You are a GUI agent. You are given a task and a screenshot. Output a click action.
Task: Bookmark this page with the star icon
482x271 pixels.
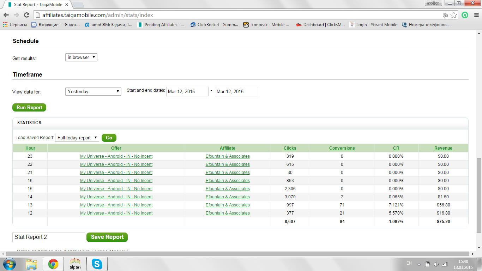(454, 15)
